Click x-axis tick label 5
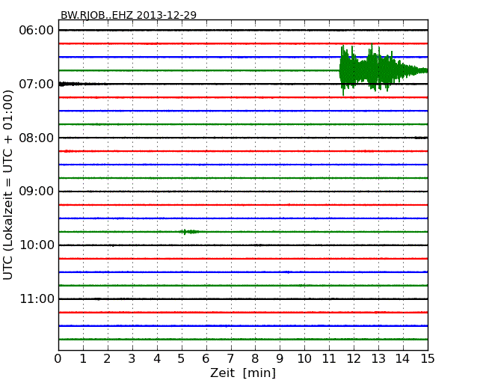The height and width of the screenshot is (389, 486). tap(182, 359)
